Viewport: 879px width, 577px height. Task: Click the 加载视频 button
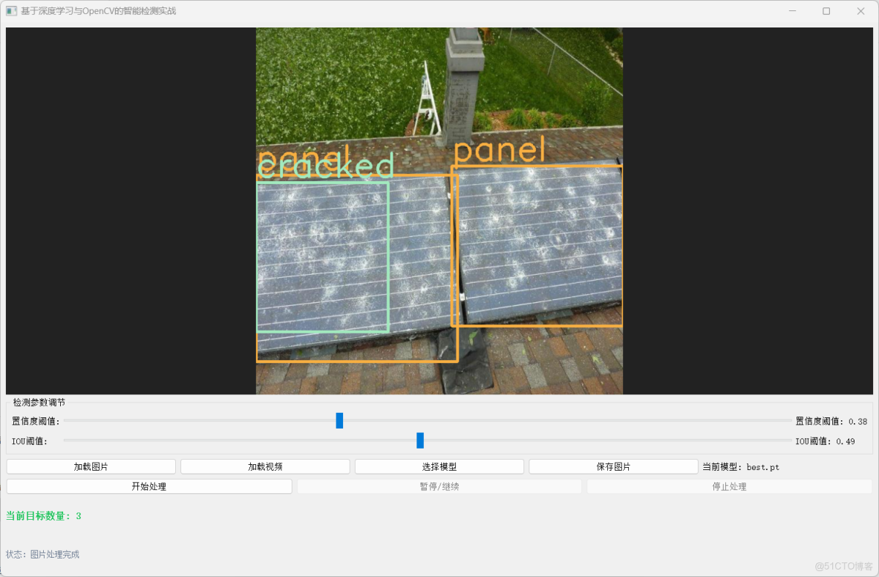click(x=265, y=466)
